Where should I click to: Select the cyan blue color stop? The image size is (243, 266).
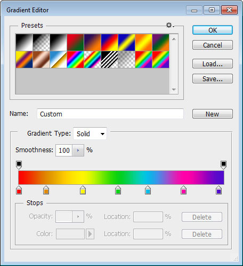pyautogui.click(x=148, y=190)
